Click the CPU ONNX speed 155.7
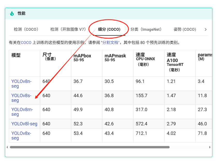The width and height of the screenshot is (216, 161). click(141, 95)
